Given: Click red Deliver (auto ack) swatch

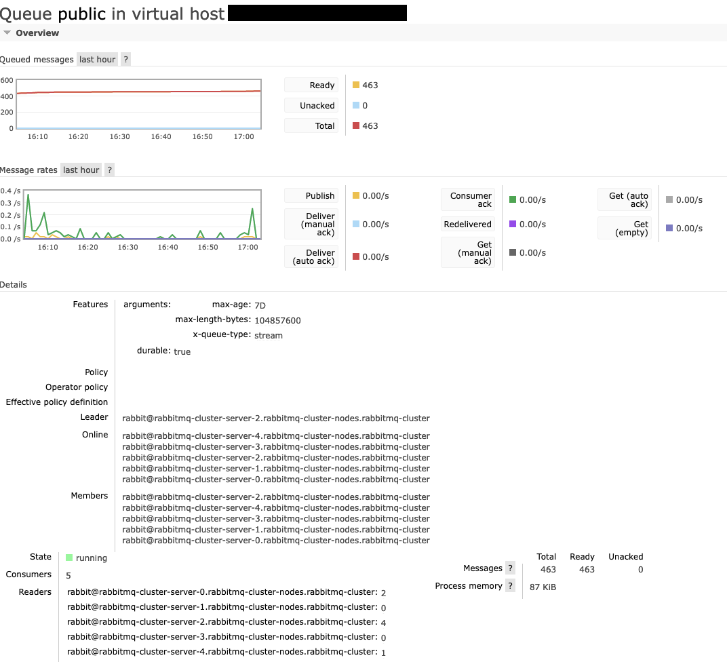Looking at the screenshot, I should point(356,256).
